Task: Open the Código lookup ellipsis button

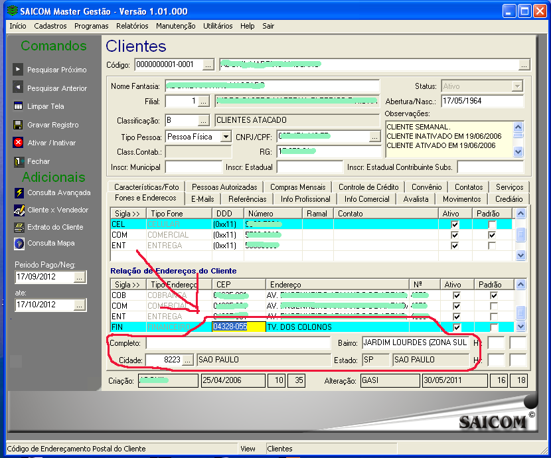Action: click(x=208, y=65)
